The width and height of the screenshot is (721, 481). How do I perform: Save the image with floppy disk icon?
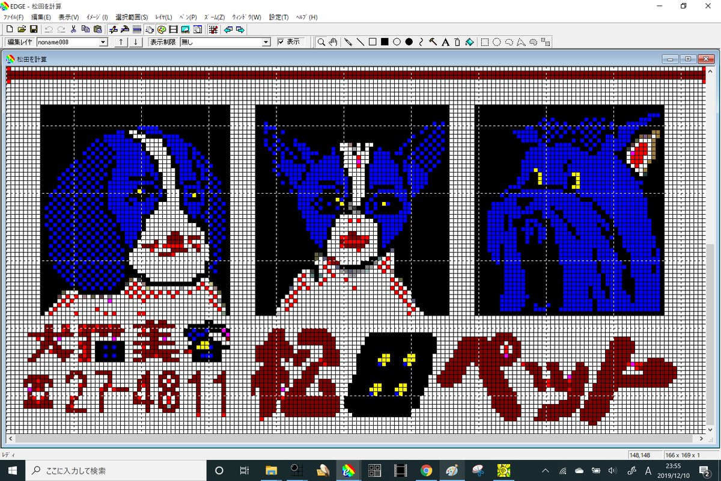[x=34, y=29]
